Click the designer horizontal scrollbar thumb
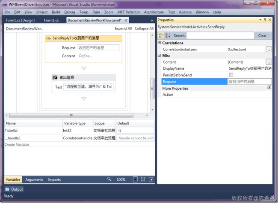The height and width of the screenshot is (203, 278). point(71,115)
